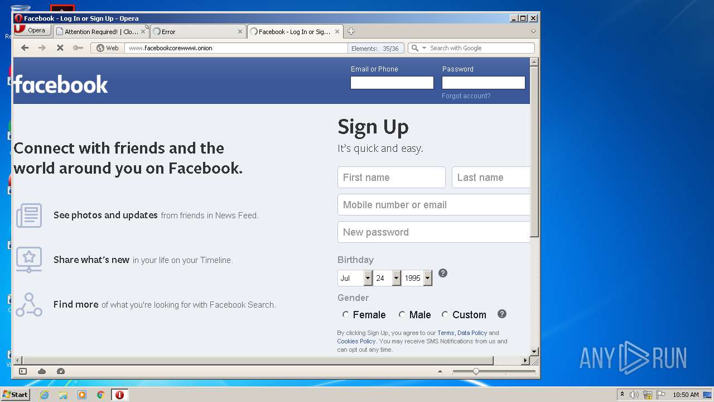Click the horizontal scrollbar right arrow
Screen dimensions: 714x402
tap(524, 361)
